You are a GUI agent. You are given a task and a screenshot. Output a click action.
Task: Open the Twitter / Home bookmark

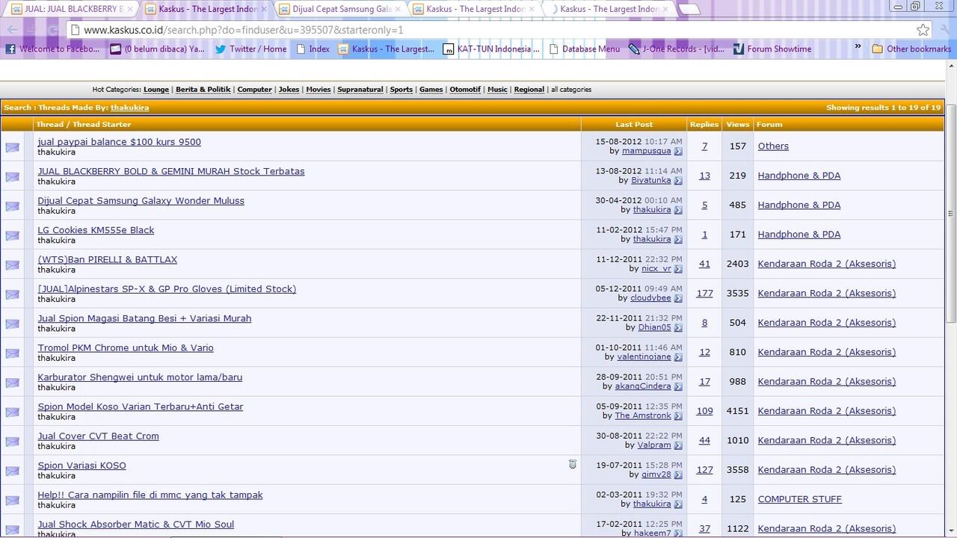(x=250, y=49)
